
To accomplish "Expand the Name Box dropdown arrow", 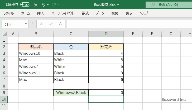I will pyautogui.click(x=26, y=24).
